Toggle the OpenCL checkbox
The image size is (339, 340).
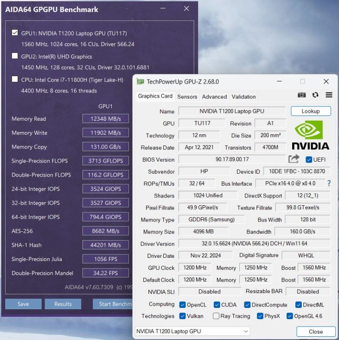coord(183,305)
